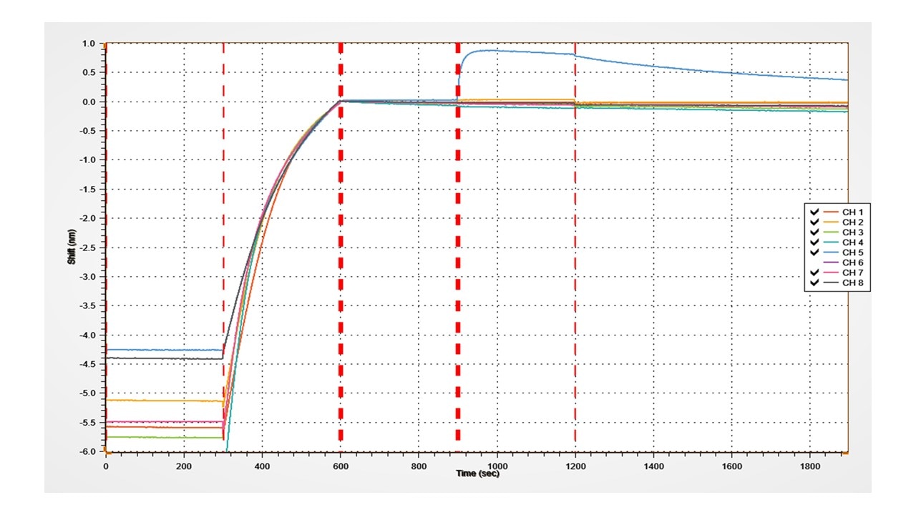Click the CH 8 legend label text

click(x=853, y=283)
